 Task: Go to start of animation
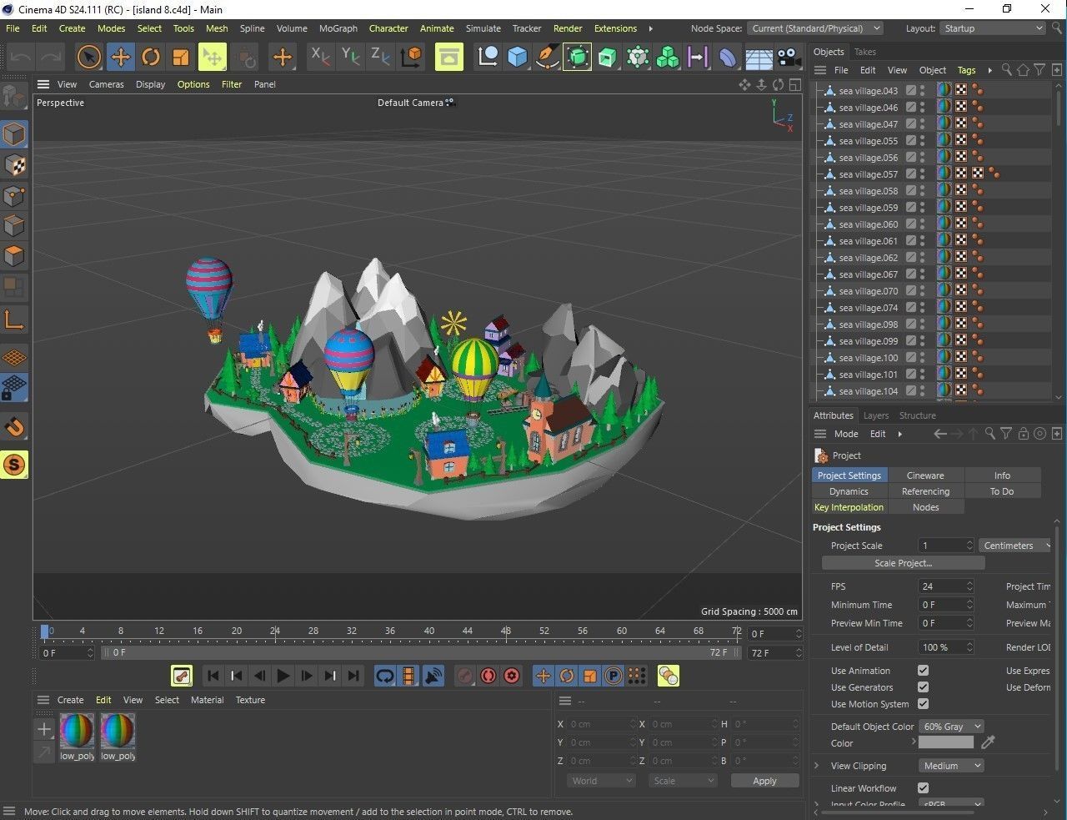click(213, 676)
